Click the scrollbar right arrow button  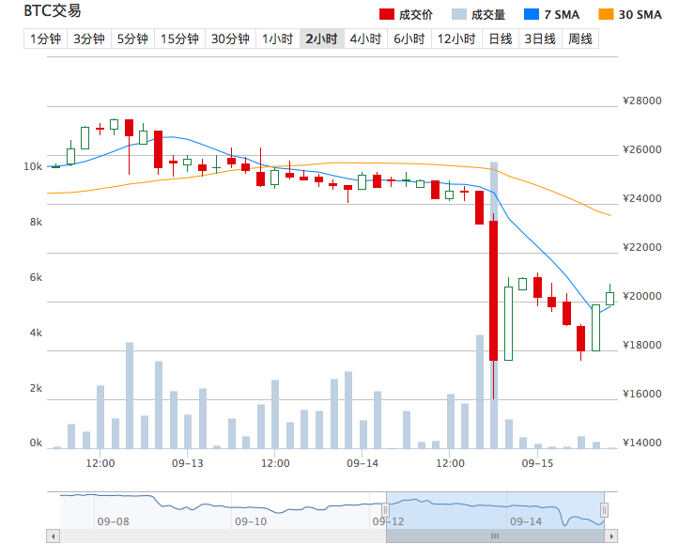pos(611,536)
